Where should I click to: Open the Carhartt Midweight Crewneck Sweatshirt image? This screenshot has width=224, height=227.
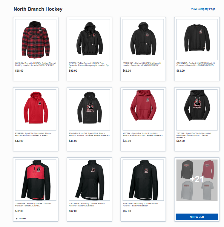click(x=197, y=40)
